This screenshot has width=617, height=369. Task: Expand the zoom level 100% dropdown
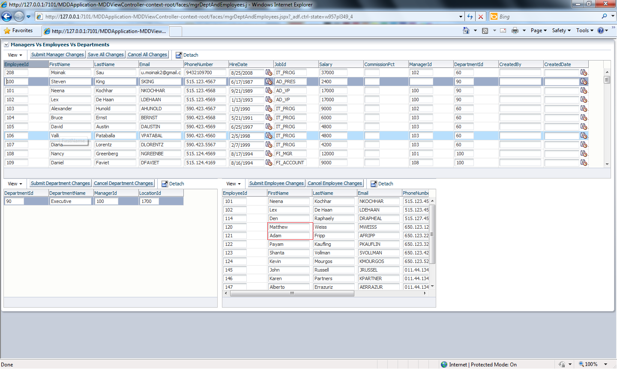coord(606,364)
